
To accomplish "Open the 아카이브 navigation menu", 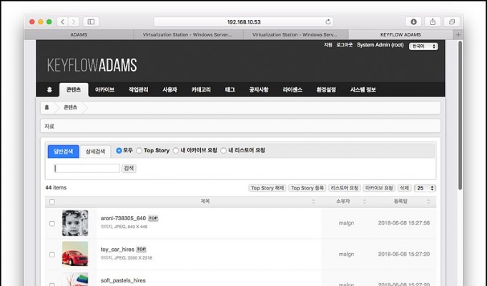I will 104,90.
